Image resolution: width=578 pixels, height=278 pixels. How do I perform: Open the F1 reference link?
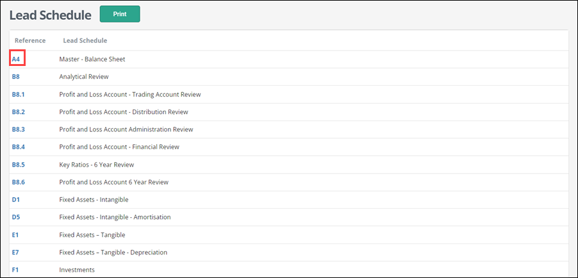[15, 270]
